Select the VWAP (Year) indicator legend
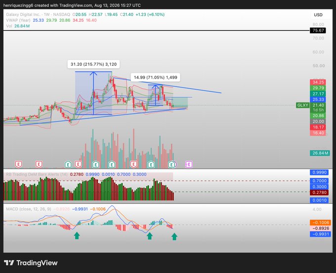 18,20
